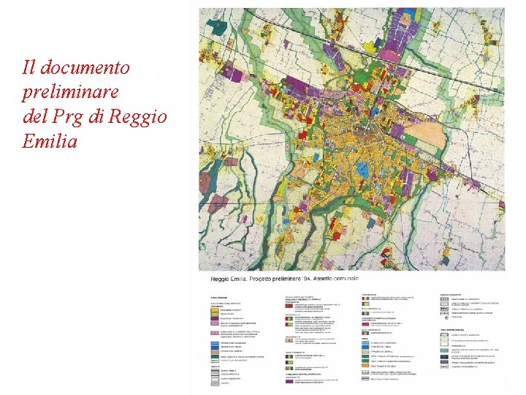This screenshot has width=526, height=395.
Task: Click the title line "del Prg di Reggio"
Action: coord(94,117)
